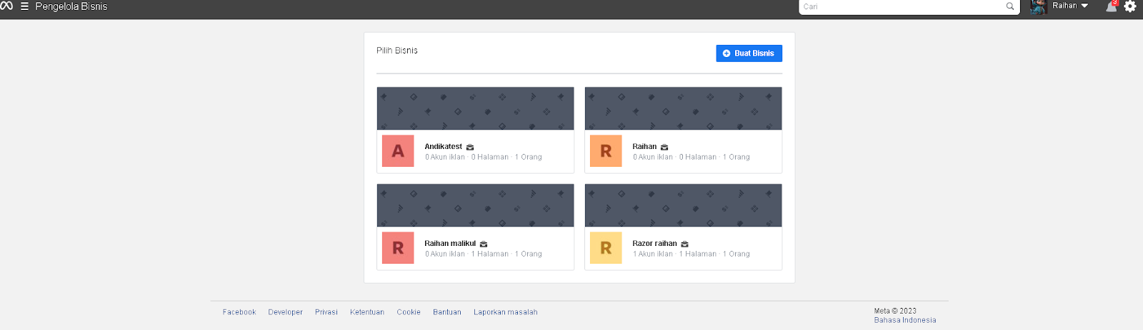
Task: Click the yellow R avatar for Razor raihan
Action: (606, 248)
